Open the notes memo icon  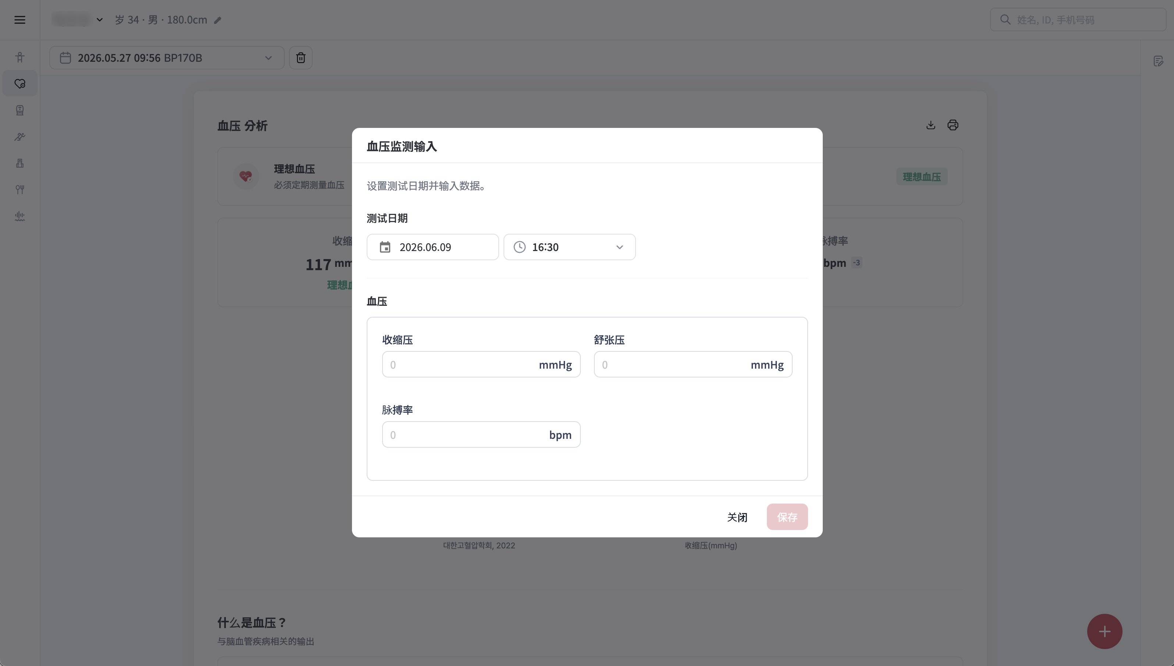[1158, 61]
